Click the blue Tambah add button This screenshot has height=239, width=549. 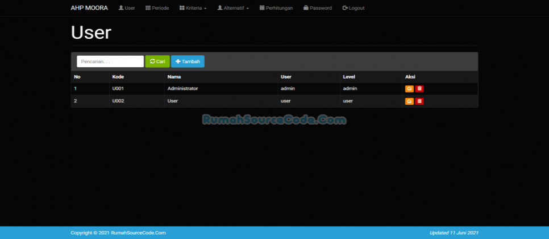[188, 61]
